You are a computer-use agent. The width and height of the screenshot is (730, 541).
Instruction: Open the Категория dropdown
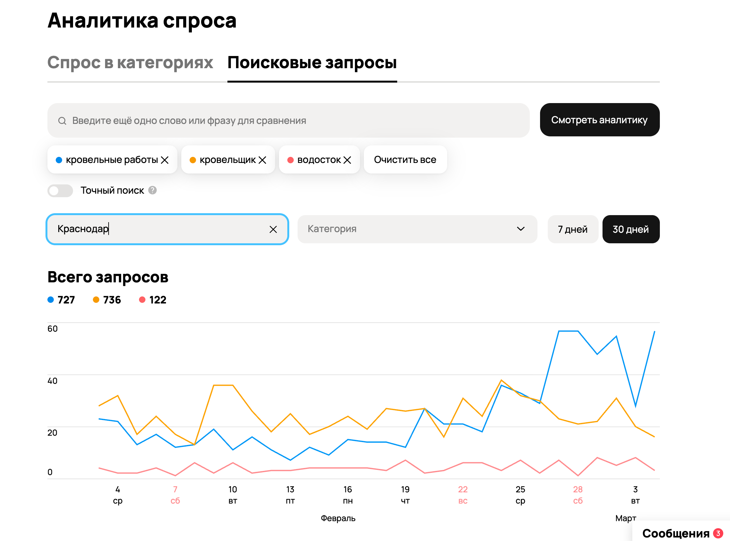(x=417, y=229)
